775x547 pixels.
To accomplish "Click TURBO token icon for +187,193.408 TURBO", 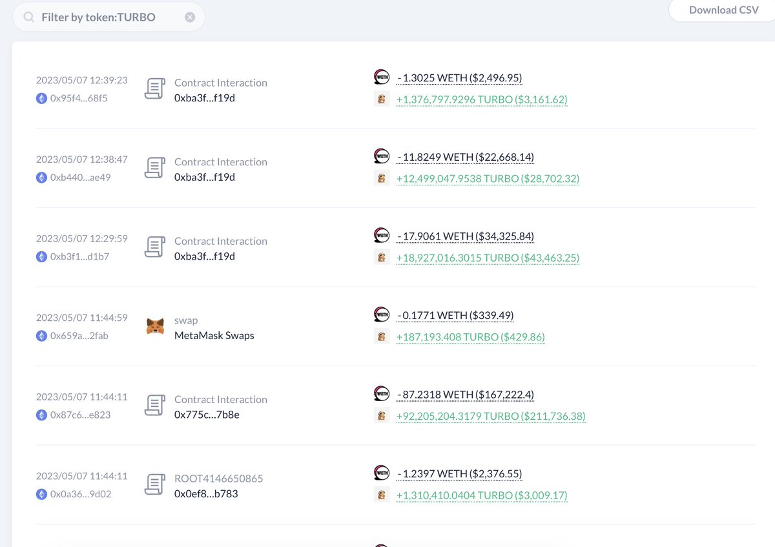I will point(382,337).
